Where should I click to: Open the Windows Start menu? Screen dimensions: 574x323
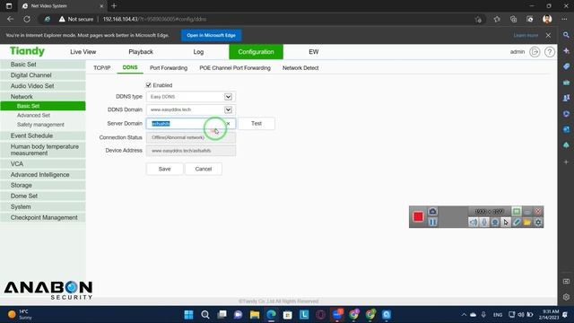tap(188, 315)
